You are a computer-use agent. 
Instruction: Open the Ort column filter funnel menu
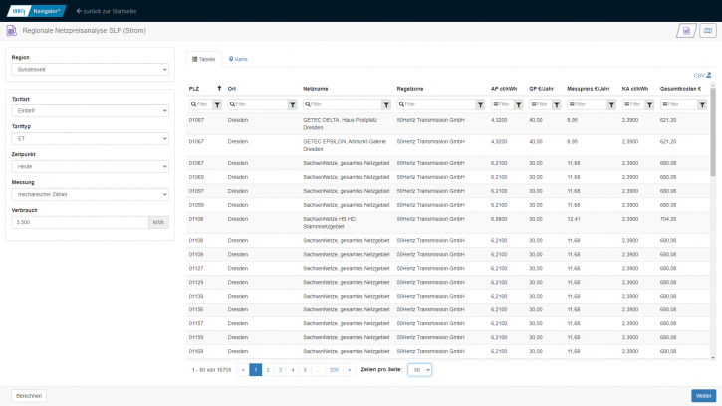point(292,103)
